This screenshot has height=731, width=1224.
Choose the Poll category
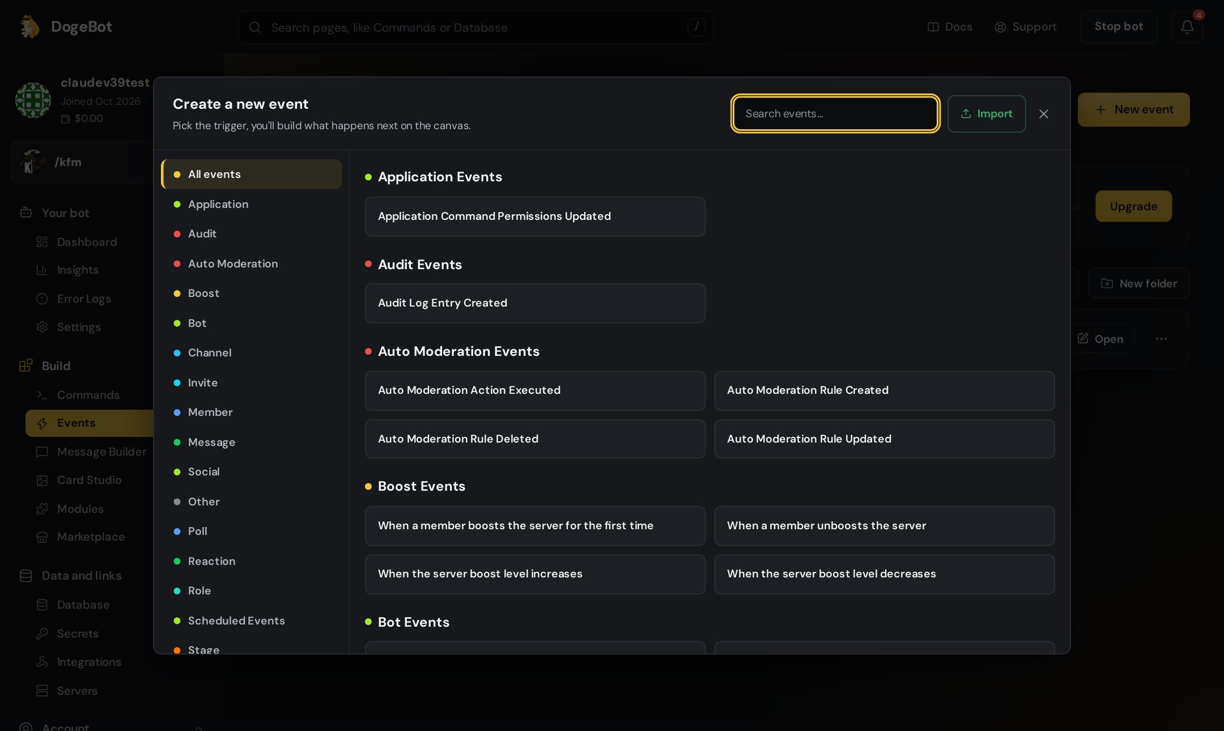252,531
